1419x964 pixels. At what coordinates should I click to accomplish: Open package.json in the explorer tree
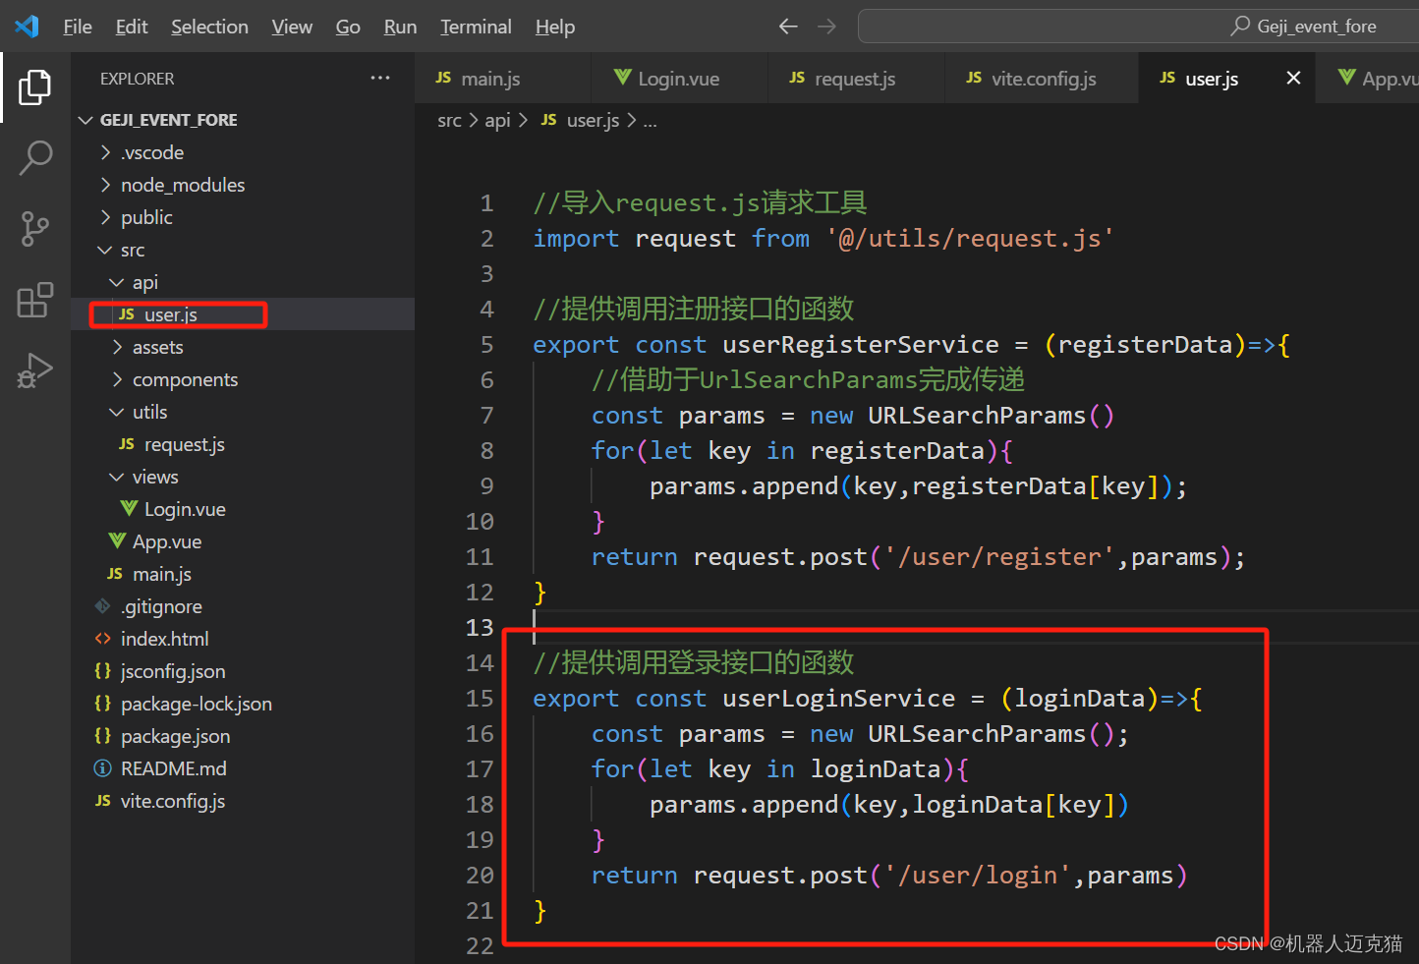coord(243,736)
